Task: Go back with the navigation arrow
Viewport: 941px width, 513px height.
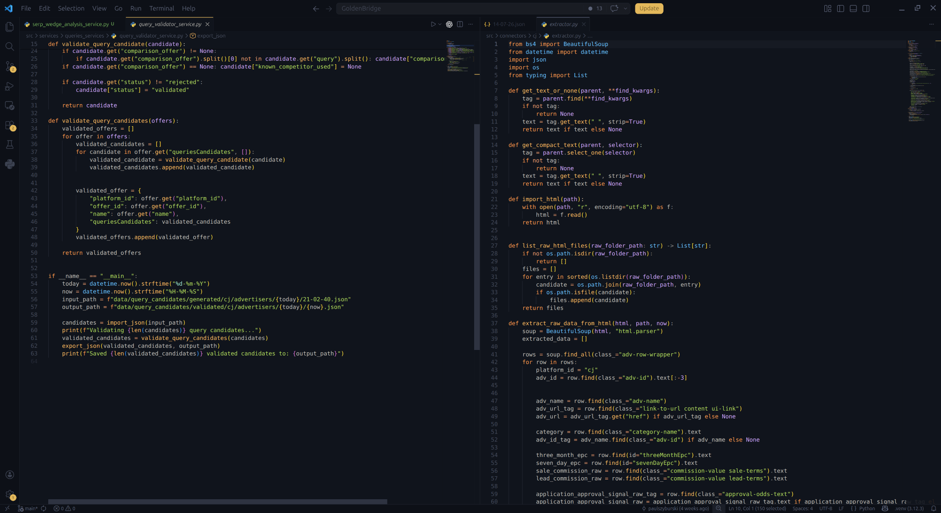Action: tap(316, 8)
